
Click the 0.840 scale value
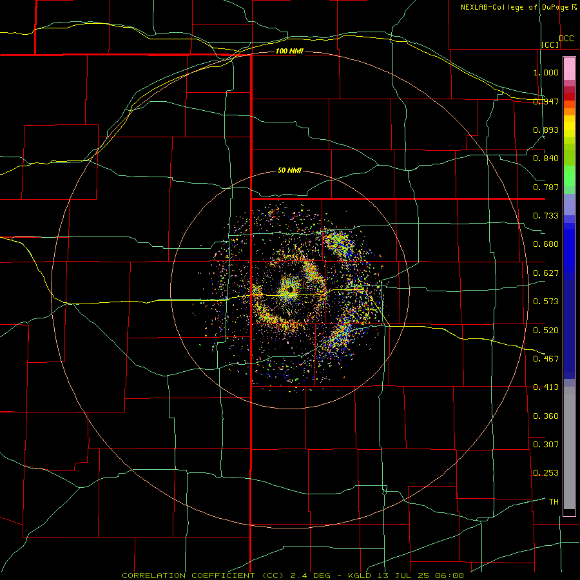(x=546, y=159)
